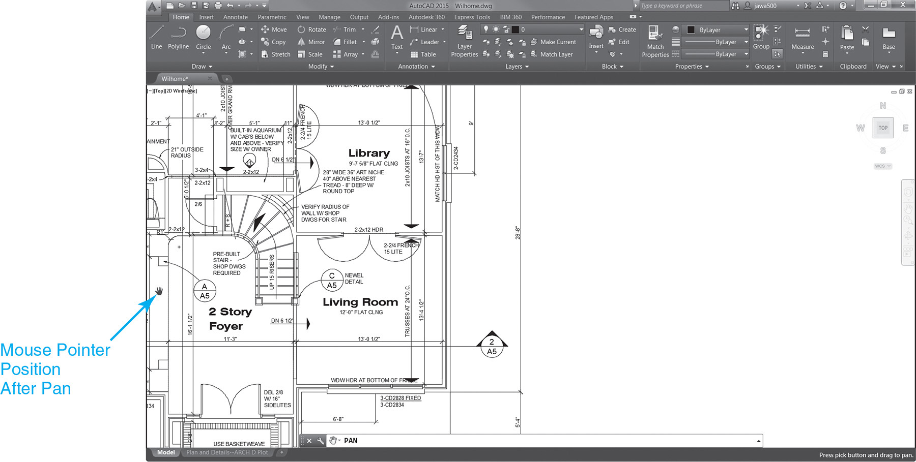Click the block Edit button

619,42
